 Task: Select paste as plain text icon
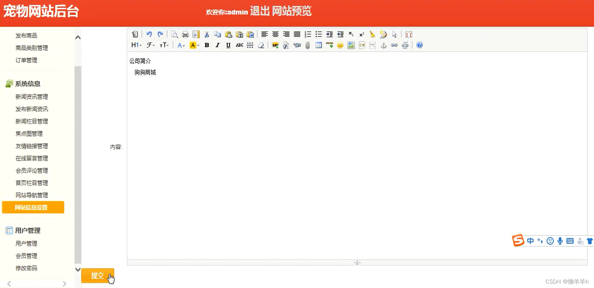(x=239, y=34)
